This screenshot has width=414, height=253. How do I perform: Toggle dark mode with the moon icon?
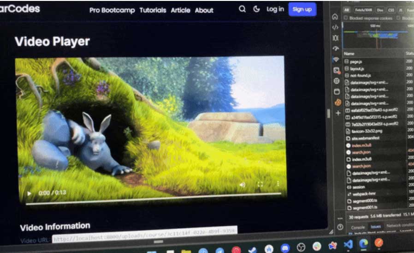coord(256,9)
